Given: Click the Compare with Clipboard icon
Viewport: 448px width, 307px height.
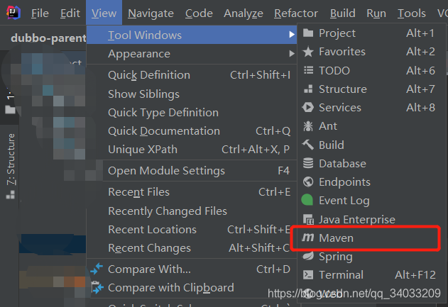Looking at the screenshot, I should click(97, 288).
